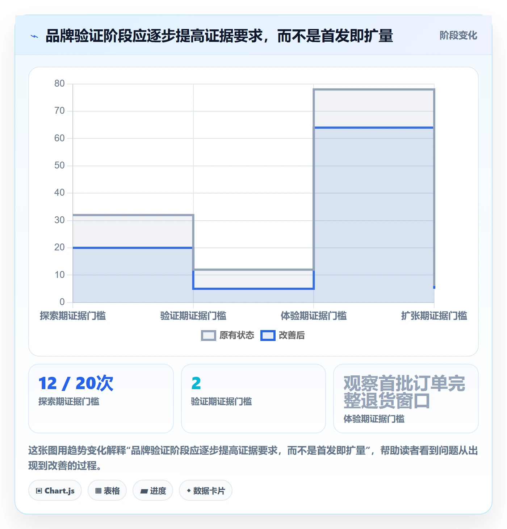The height and width of the screenshot is (529, 507).
Task: Click the square icon in Chart.js chip
Action: point(39,491)
